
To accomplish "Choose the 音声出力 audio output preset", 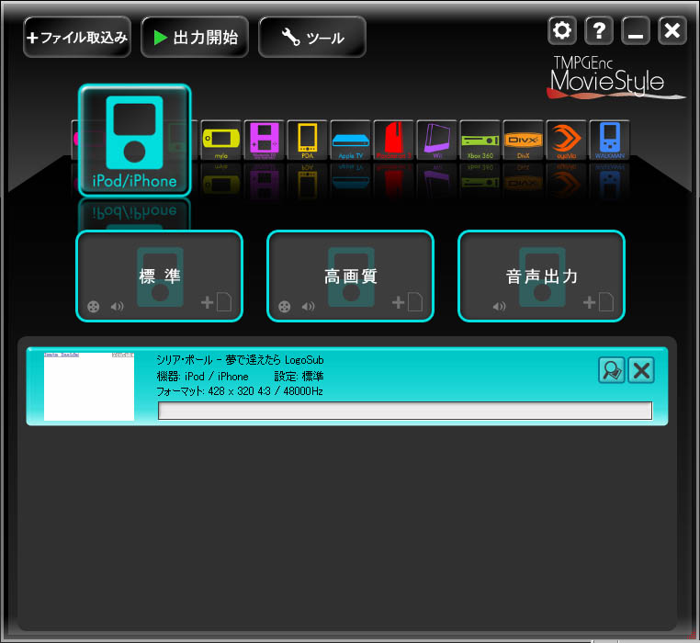I will click(541, 276).
